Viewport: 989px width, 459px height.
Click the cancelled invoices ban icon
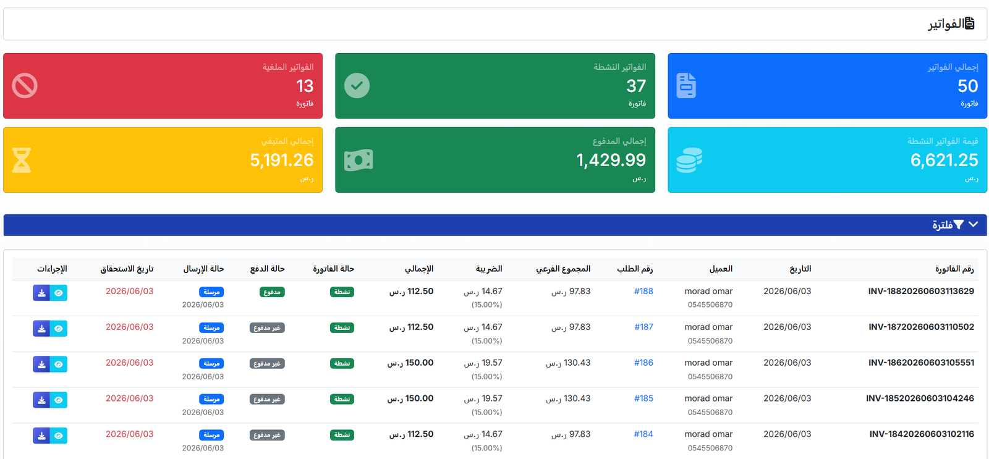click(25, 86)
